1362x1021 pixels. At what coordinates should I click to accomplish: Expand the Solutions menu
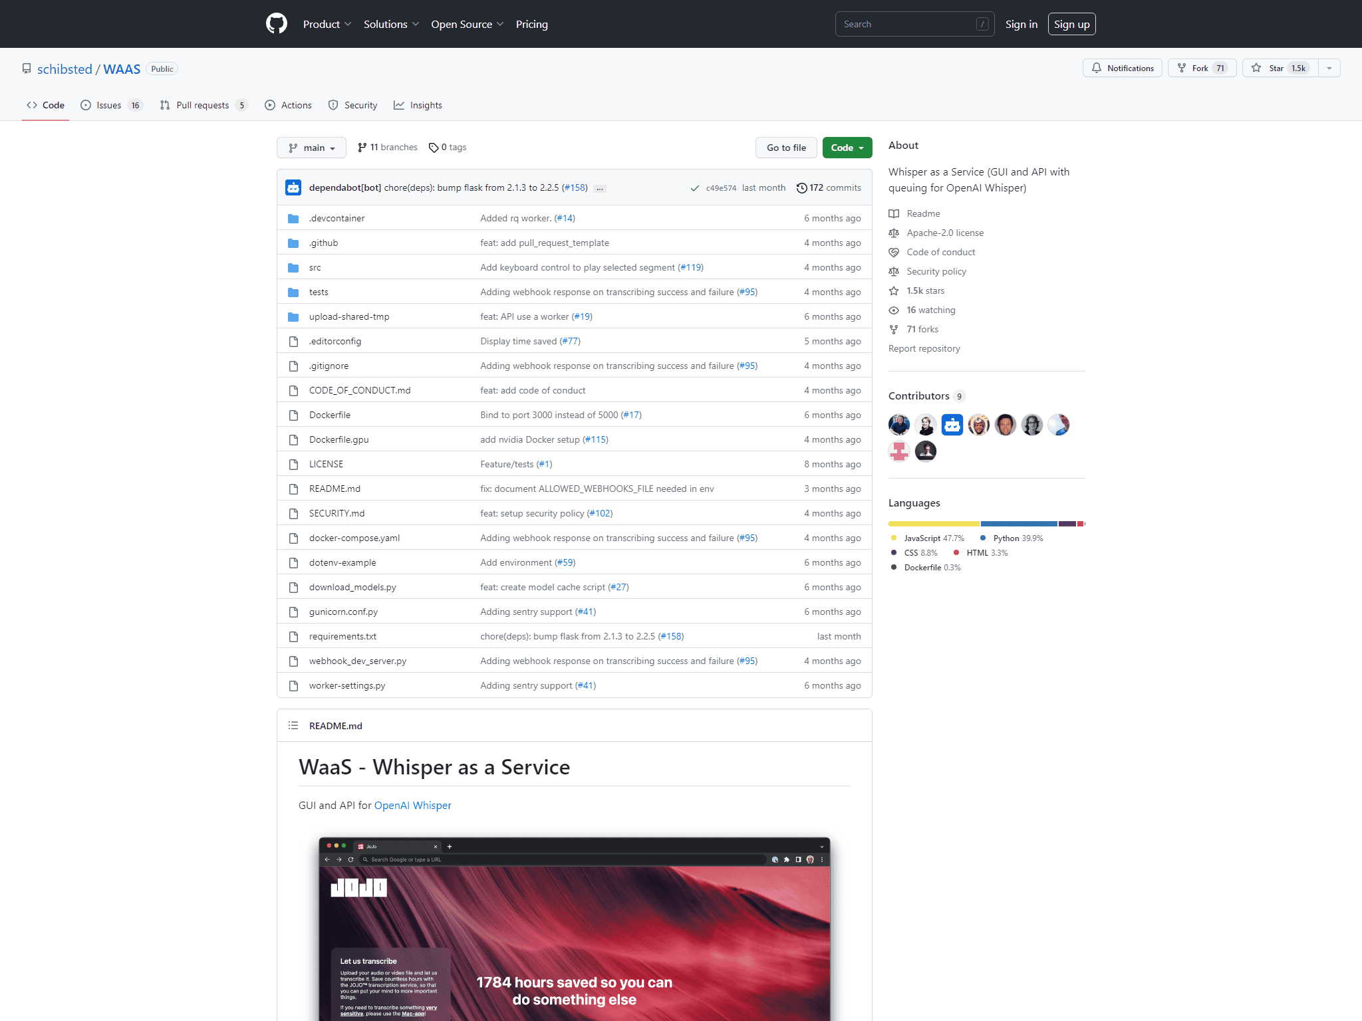pos(391,24)
